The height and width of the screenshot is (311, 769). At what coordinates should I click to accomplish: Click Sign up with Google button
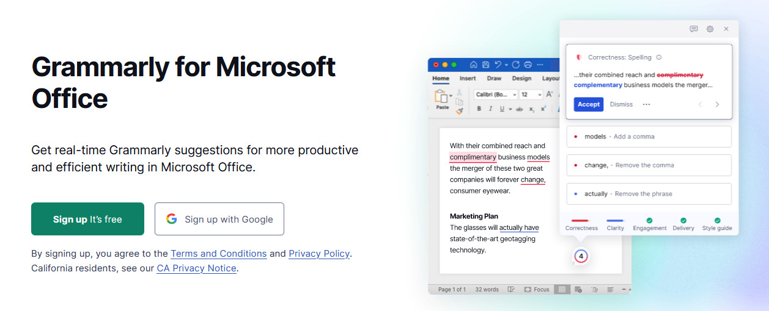pos(219,219)
